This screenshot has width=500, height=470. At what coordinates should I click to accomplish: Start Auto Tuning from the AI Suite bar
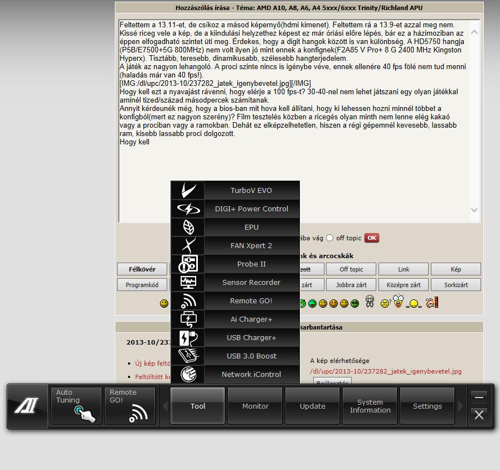click(76, 406)
